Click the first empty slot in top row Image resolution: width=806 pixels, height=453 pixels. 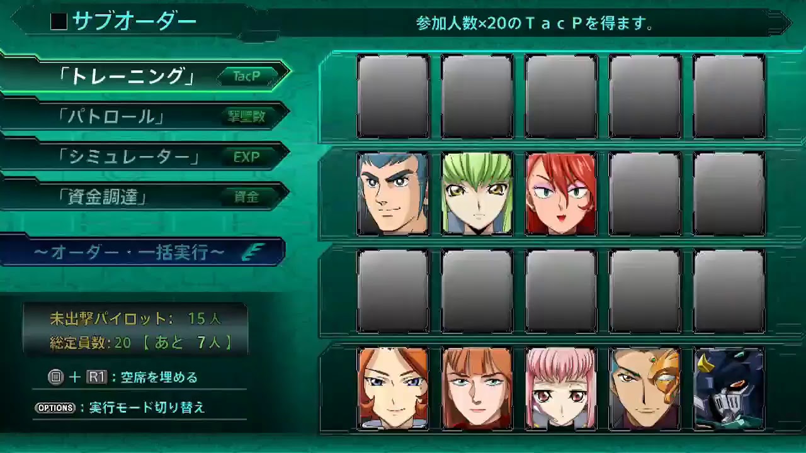pyautogui.click(x=393, y=96)
